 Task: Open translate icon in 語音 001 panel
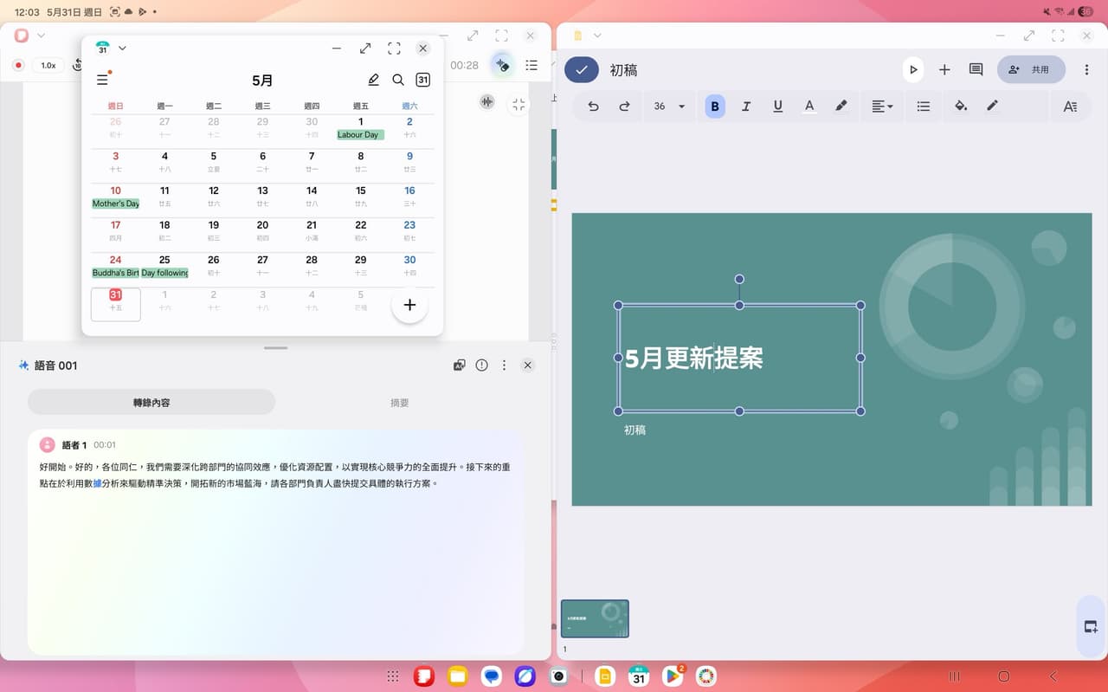click(460, 365)
